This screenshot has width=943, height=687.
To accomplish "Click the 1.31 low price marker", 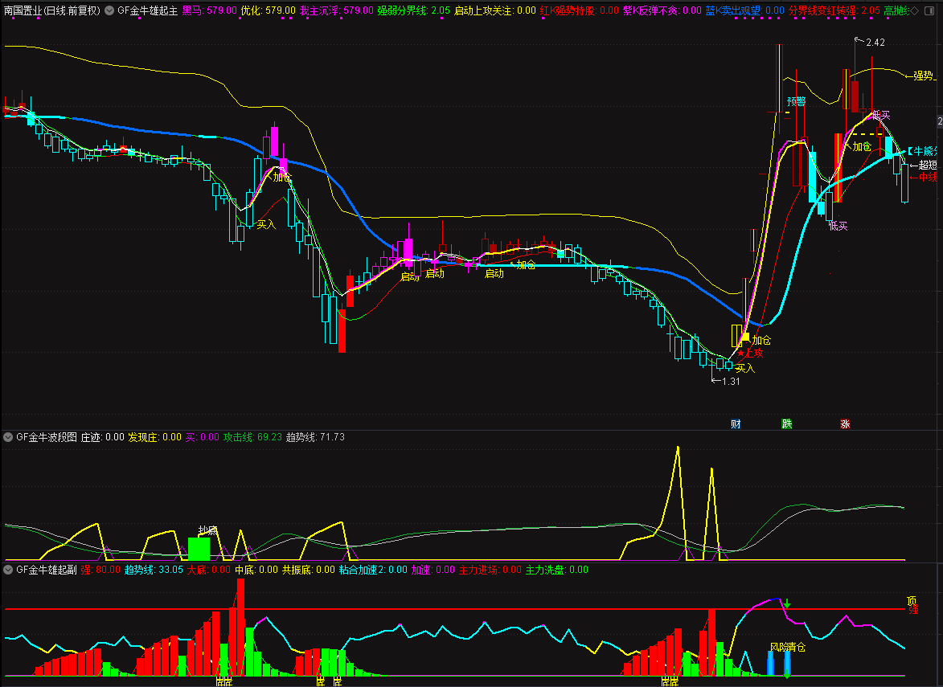I will [x=731, y=382].
